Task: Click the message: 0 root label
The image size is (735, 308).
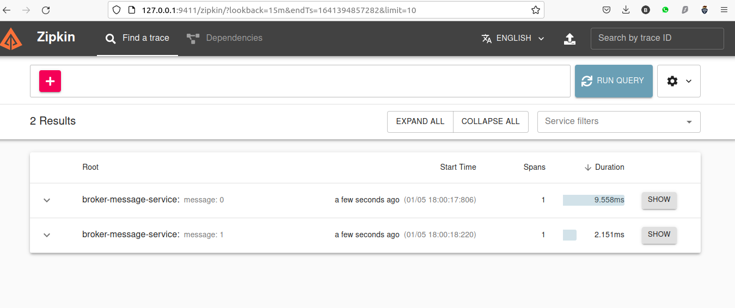Action: click(204, 200)
